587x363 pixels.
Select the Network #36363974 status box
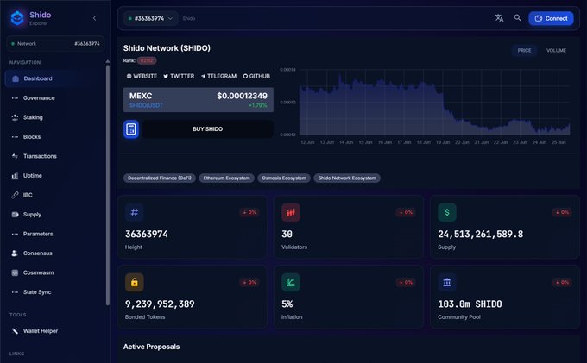pyautogui.click(x=55, y=44)
